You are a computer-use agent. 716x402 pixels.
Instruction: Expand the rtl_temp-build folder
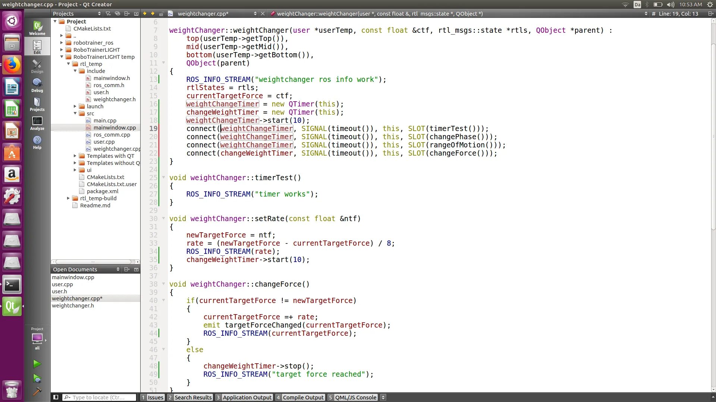pyautogui.click(x=68, y=198)
